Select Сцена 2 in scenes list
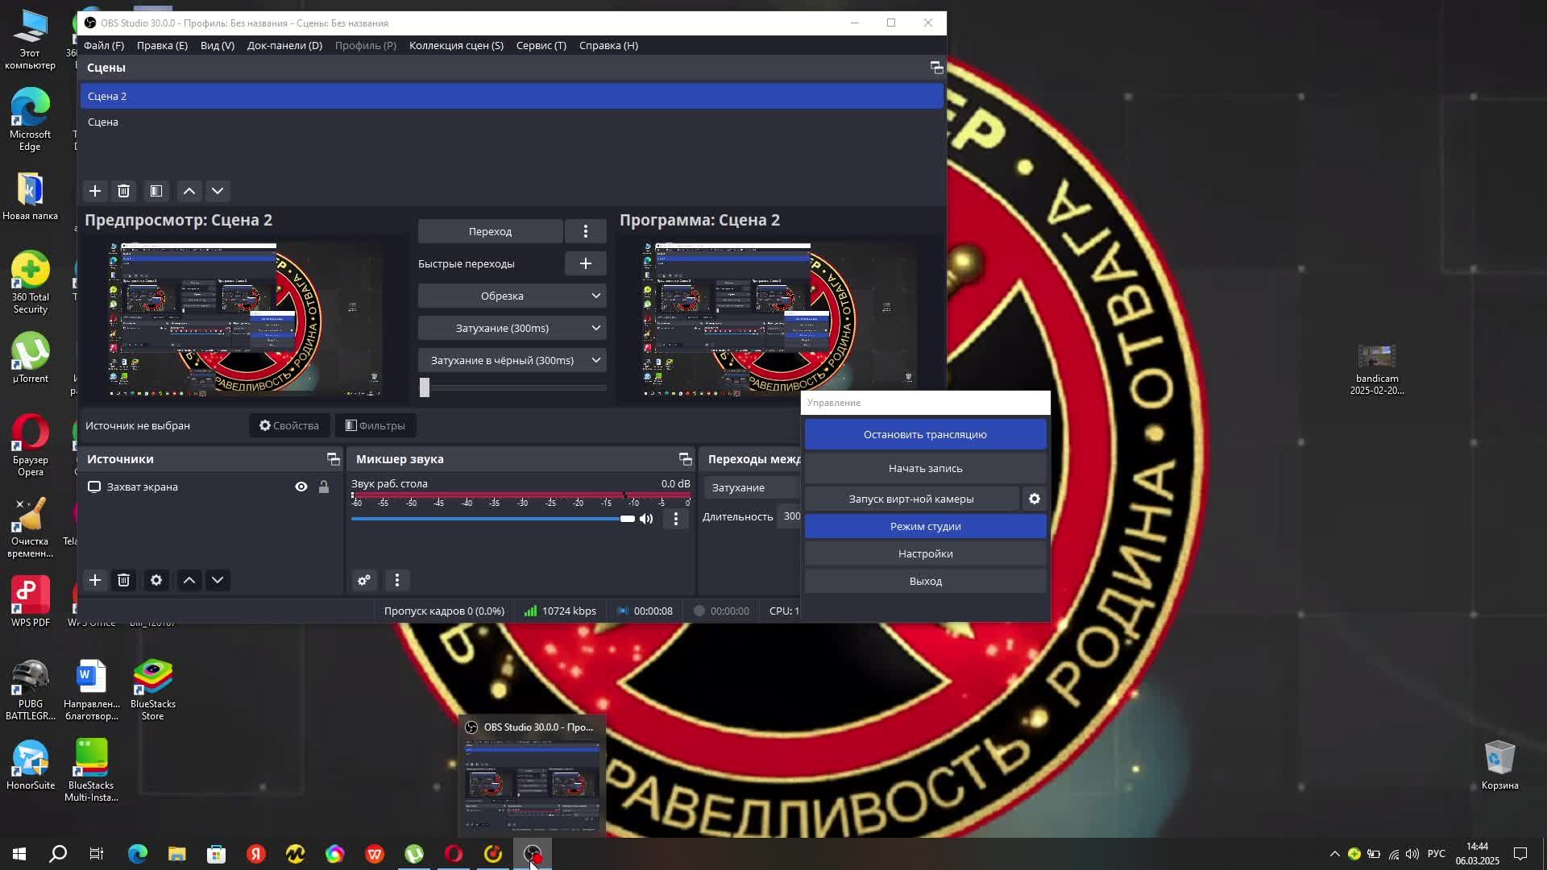This screenshot has height=870, width=1547. point(512,96)
